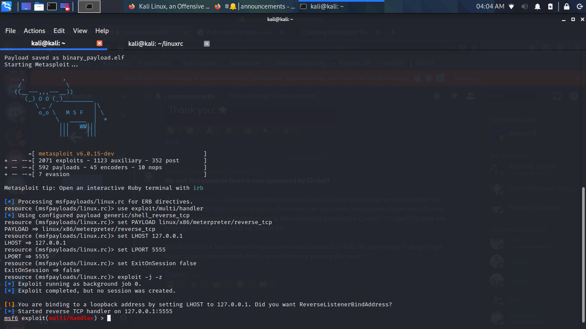The height and width of the screenshot is (329, 586).
Task: Click the 'metasploit v6.0.15-dev' banner text
Action: pos(76,153)
